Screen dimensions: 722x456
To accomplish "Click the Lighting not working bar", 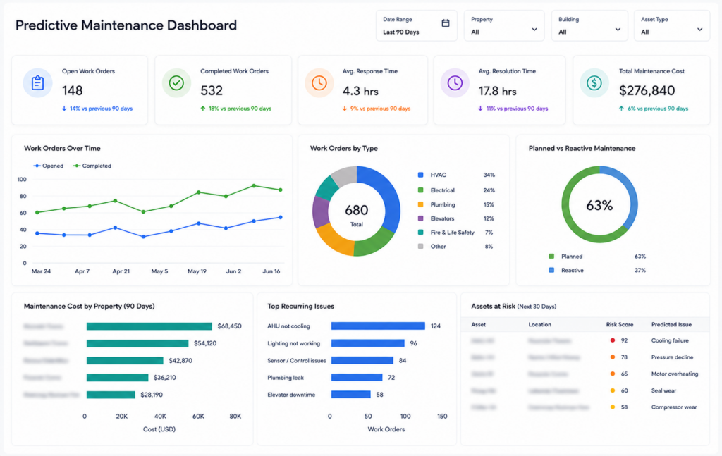I will coord(368,343).
